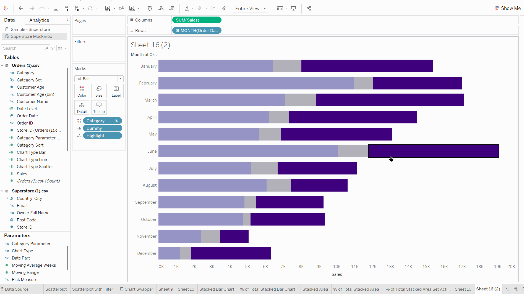Viewport: 524px width, 294px height.
Task: Open the Bar mark type dropdown
Action: 120,79
